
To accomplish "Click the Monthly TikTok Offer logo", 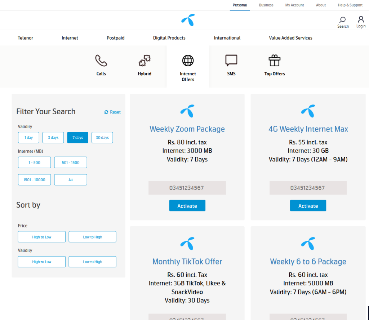I will coord(187,244).
